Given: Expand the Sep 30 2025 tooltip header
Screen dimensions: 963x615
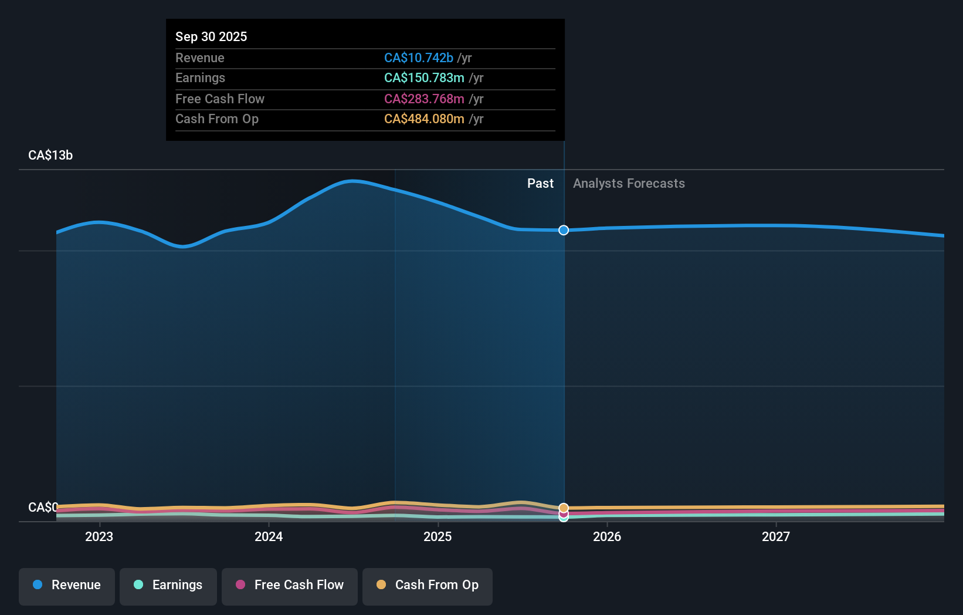Looking at the screenshot, I should coord(211,36).
